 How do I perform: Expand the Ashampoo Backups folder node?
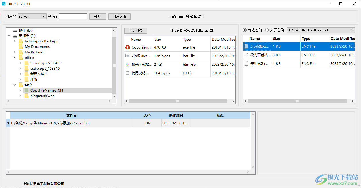15,41
